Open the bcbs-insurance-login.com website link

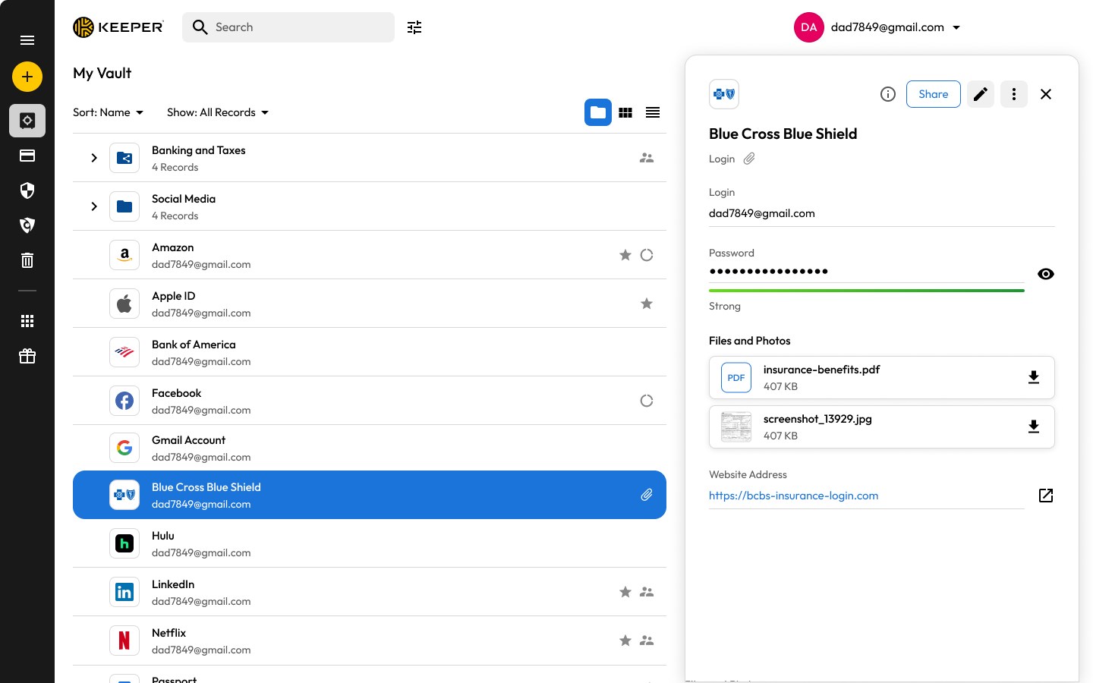[793, 496]
